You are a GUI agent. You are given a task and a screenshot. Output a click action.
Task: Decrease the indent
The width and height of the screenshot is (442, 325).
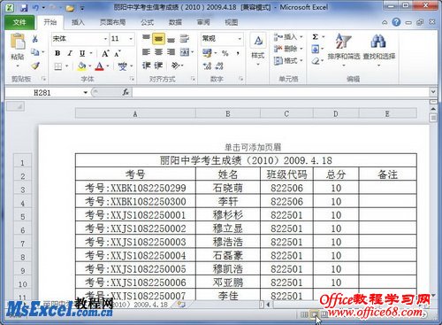pyautogui.click(x=146, y=66)
